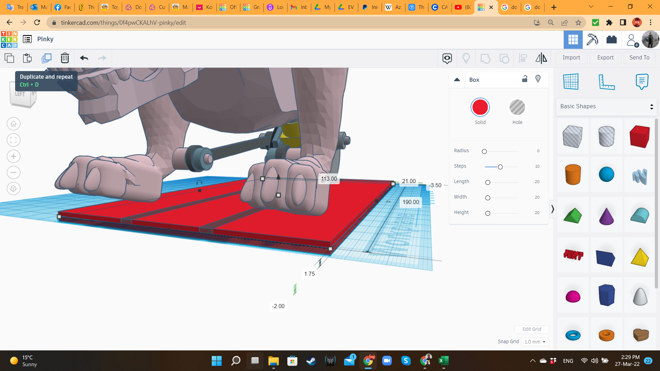The image size is (660, 371).
Task: Open the Basic Shapes dropdown
Action: pyautogui.click(x=606, y=106)
